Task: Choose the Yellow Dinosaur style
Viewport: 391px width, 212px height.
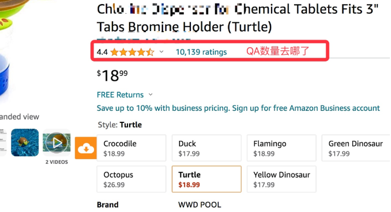Action: coord(281,179)
